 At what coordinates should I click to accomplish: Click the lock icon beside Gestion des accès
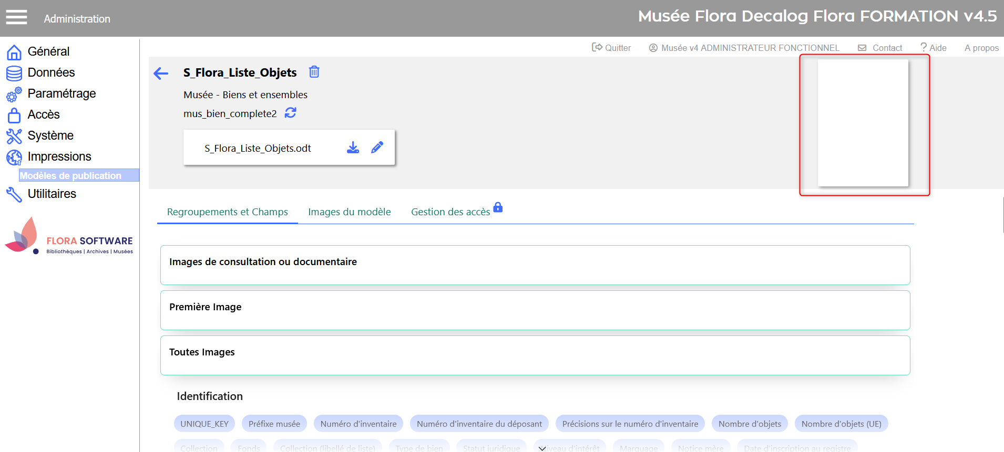click(x=498, y=207)
